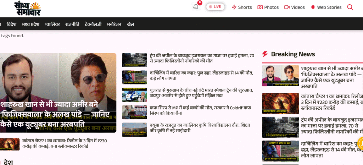Open the Coldrif cough syrup ban article
Image resolution: width=363 pixels, height=165 pixels.
pyautogui.click(x=201, y=110)
